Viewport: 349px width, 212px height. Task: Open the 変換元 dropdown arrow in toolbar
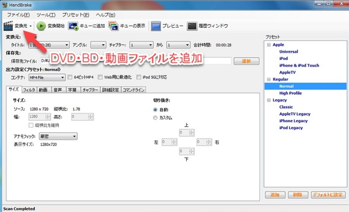[31, 26]
